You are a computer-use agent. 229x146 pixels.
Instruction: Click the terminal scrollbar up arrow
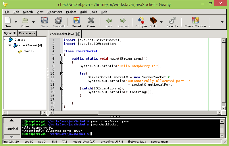coord(222,122)
